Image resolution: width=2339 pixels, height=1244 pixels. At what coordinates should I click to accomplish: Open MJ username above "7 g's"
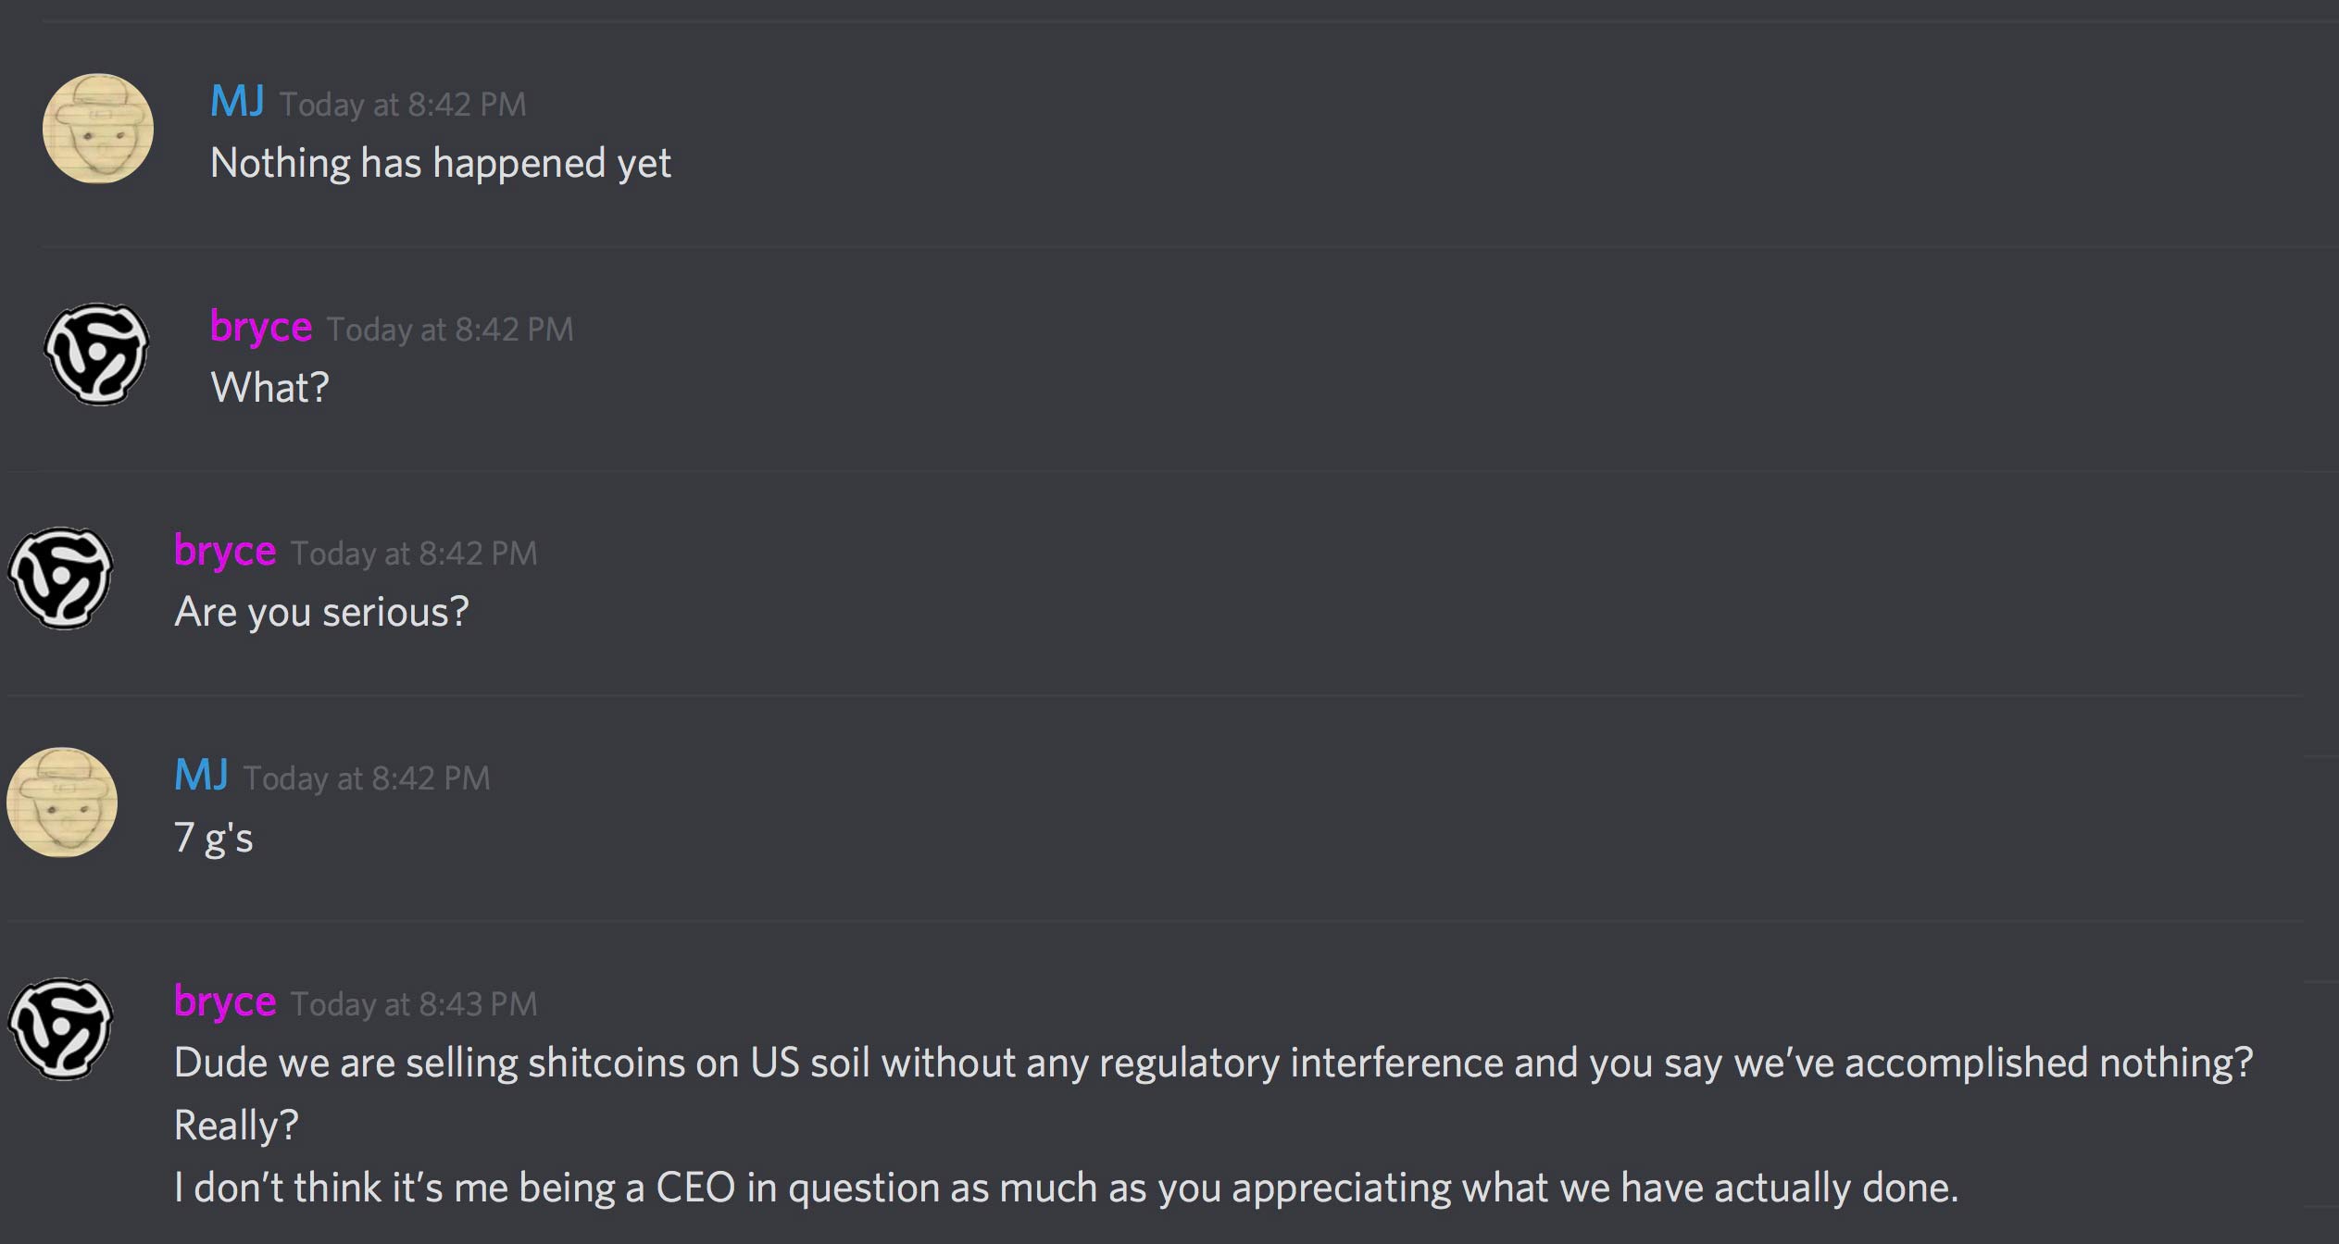[x=201, y=775]
